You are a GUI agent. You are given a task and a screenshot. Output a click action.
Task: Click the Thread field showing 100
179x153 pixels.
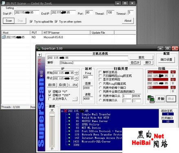[110, 13]
